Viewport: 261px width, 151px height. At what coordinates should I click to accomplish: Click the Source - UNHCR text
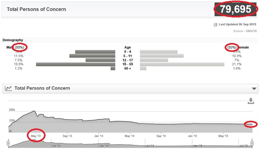tap(245, 31)
